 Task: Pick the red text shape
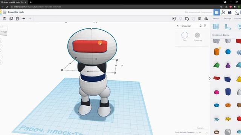[217, 78]
